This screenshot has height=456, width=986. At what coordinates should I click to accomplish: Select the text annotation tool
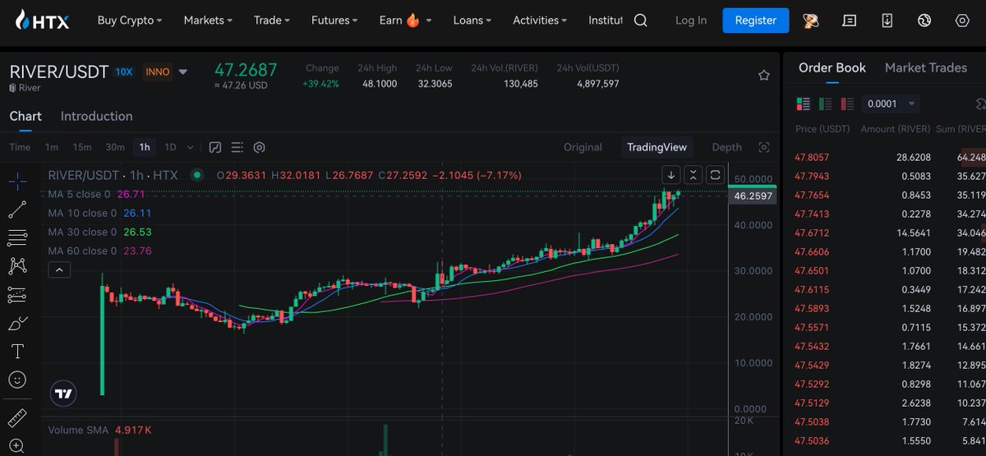click(x=17, y=352)
